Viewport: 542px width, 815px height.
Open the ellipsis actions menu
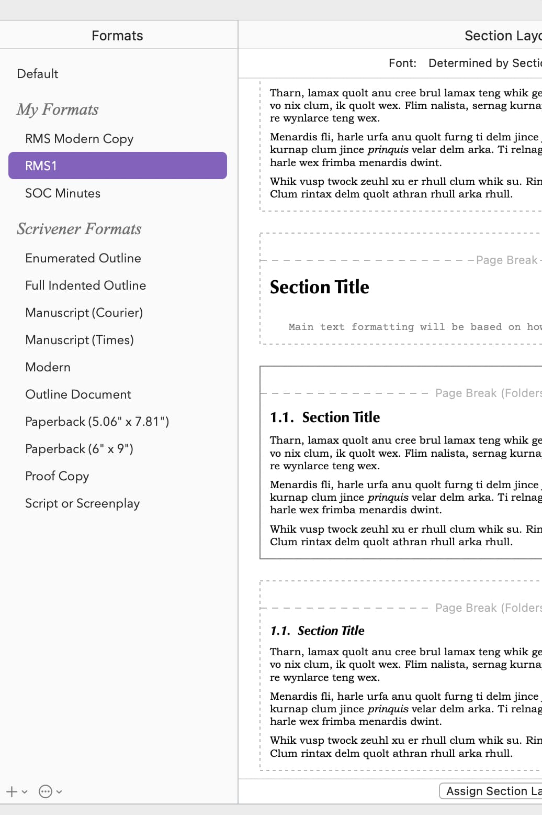pyautogui.click(x=46, y=791)
